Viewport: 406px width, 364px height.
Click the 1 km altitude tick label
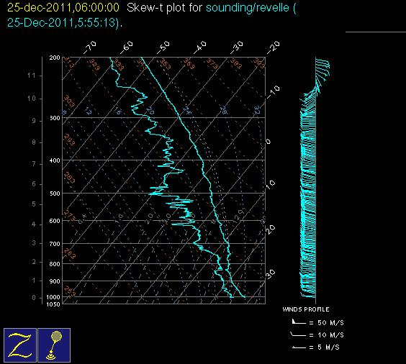pyautogui.click(x=33, y=281)
